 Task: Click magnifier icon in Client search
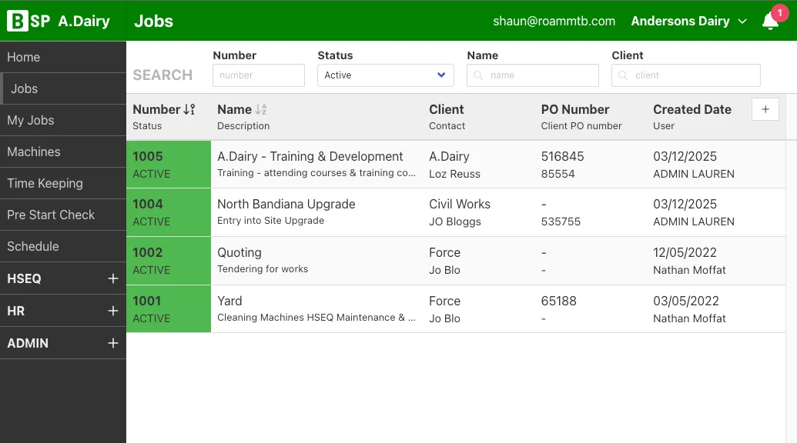623,75
